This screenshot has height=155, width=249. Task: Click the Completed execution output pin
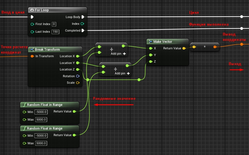pos(83,31)
